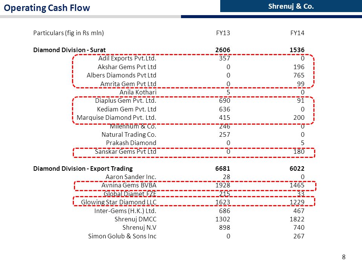
Task: Select Simon Golub & Sons Inc label
Action: coord(122,236)
